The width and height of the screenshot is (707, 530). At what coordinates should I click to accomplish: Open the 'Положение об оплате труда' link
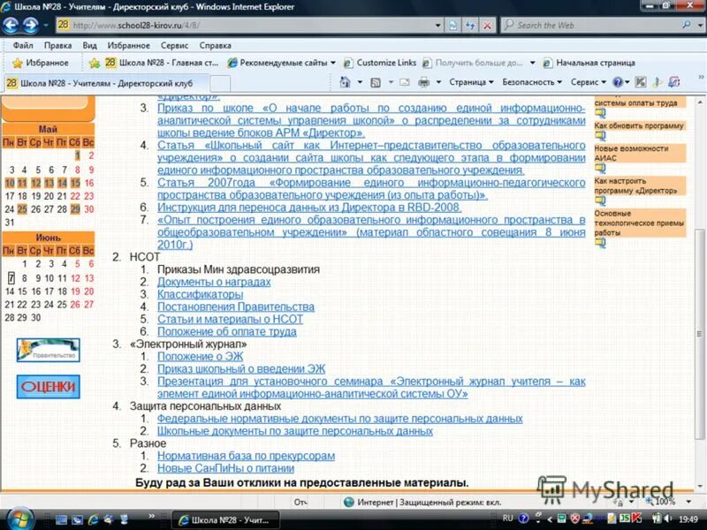click(227, 332)
